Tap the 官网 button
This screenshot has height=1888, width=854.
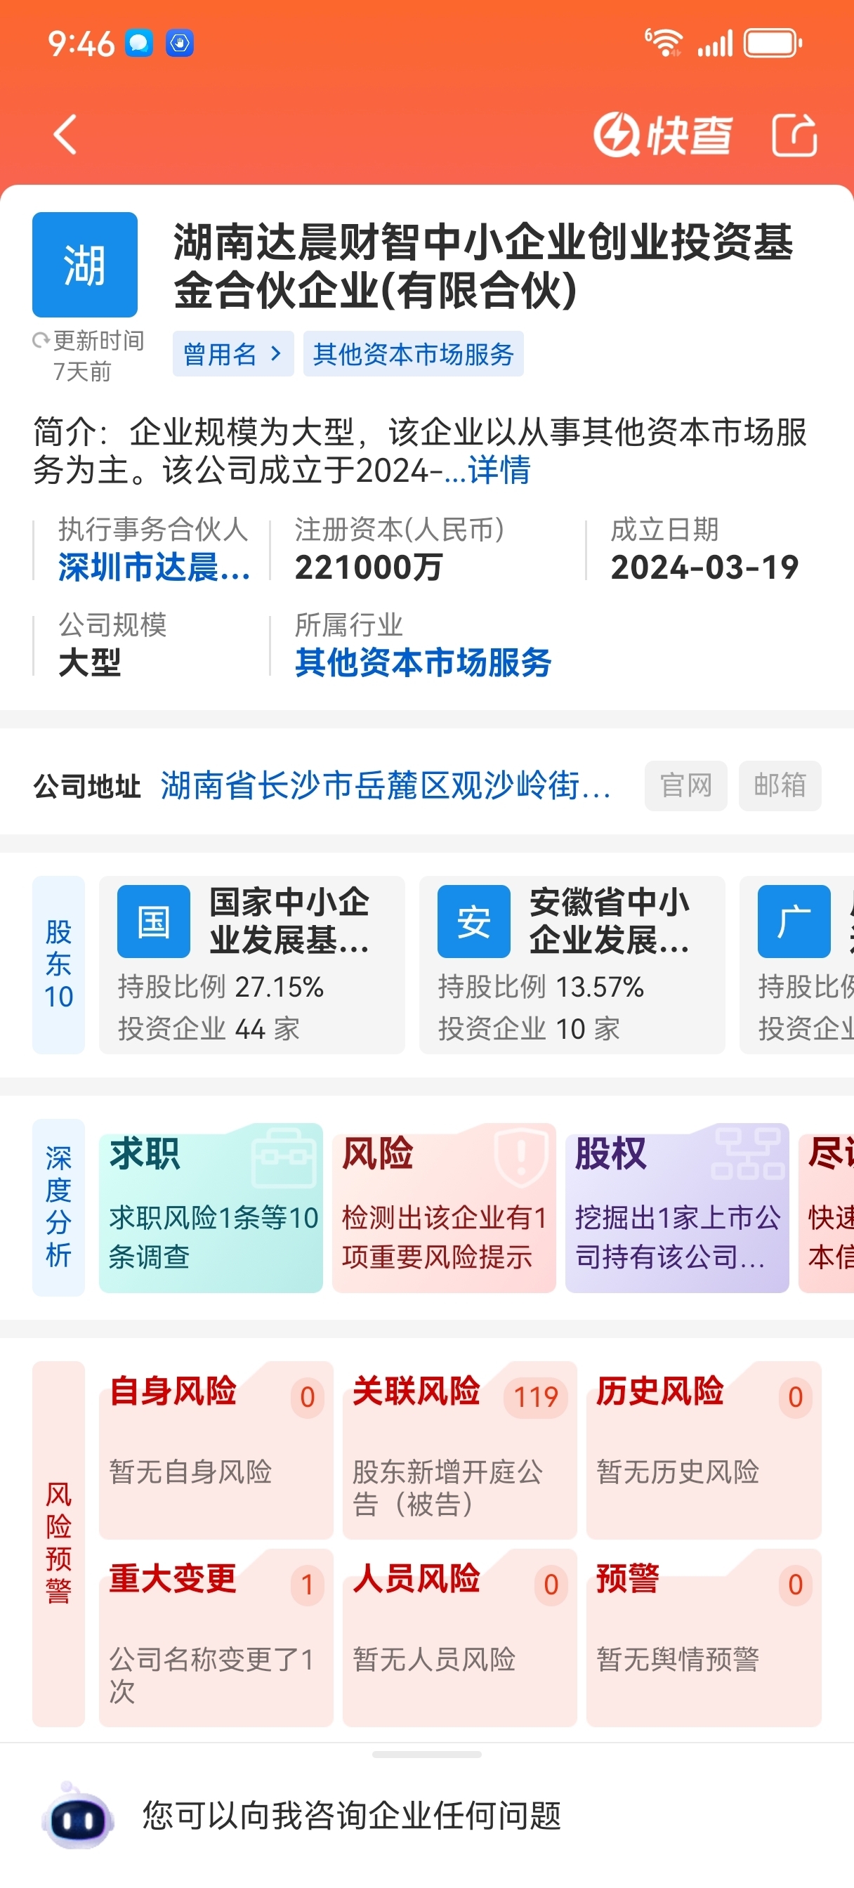click(686, 786)
